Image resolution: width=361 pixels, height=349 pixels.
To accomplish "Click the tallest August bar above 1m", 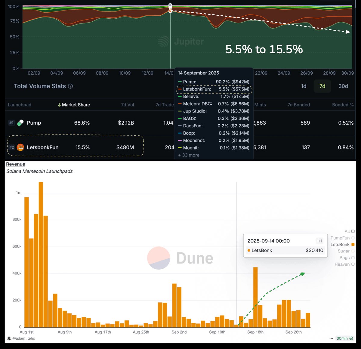I will point(41,255).
